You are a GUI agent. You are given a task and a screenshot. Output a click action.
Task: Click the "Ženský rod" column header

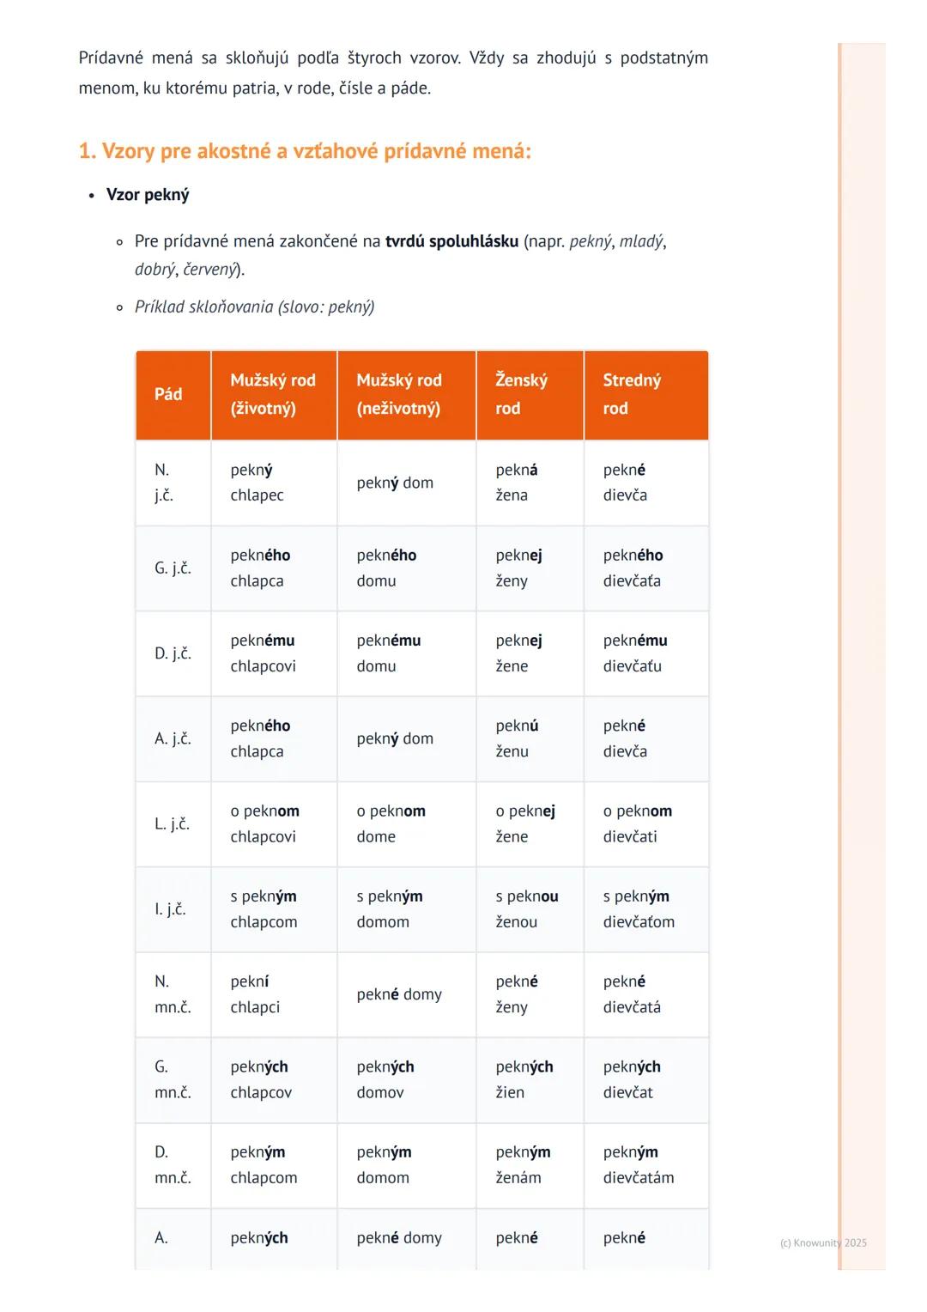tap(521, 394)
